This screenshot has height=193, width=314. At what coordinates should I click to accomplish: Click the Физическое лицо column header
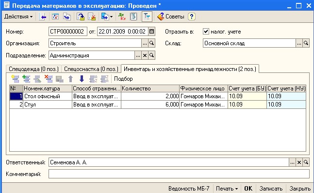pyautogui.click(x=203, y=88)
